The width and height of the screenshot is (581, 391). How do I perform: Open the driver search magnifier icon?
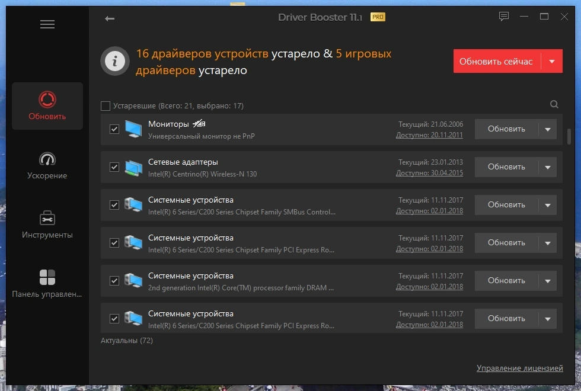tap(554, 104)
